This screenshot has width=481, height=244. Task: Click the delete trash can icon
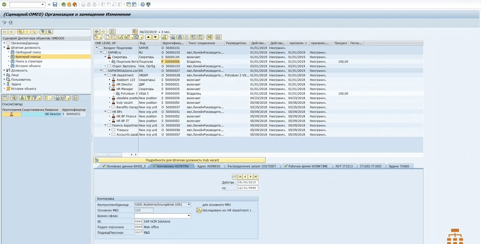[137, 37]
